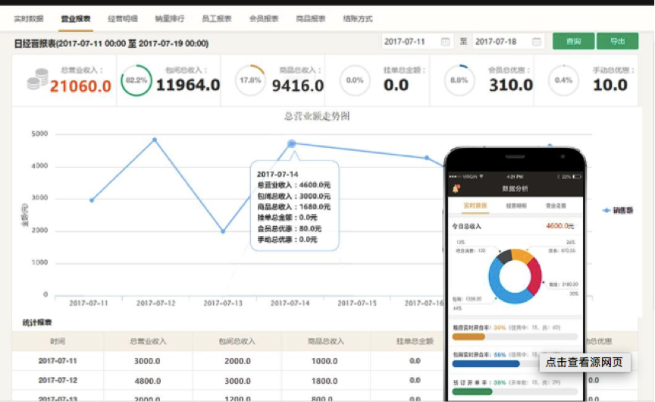
Task: Click the phone's 今日总收入 4600.0元 amount
Action: (x=559, y=226)
